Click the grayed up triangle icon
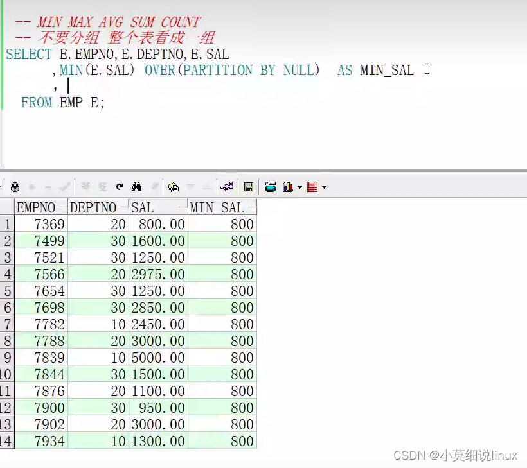527x468 pixels. point(207,187)
